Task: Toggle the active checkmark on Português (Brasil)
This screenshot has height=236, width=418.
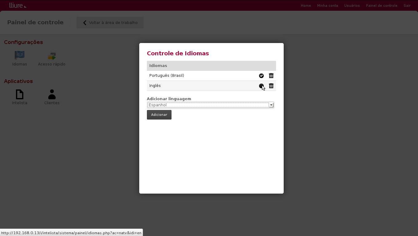Action: [261, 76]
